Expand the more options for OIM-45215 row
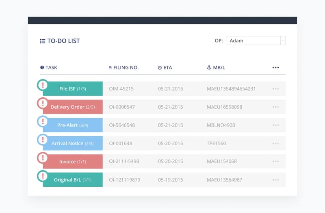 pos(275,89)
